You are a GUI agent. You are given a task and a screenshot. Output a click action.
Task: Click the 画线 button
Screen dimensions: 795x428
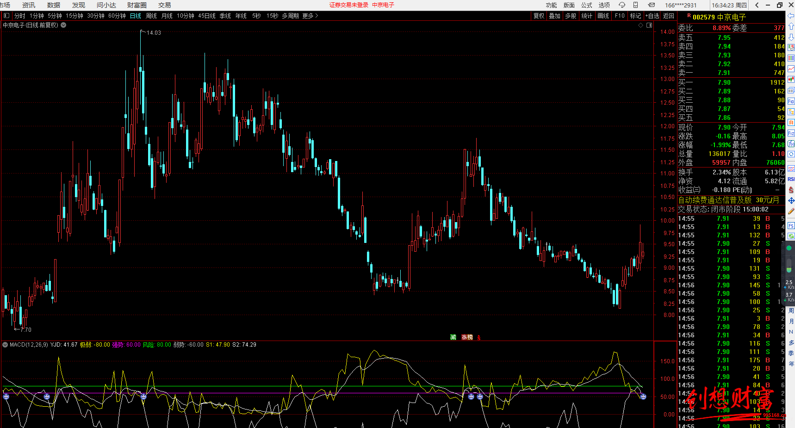pyautogui.click(x=603, y=16)
